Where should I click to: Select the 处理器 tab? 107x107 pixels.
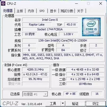point(8,11)
